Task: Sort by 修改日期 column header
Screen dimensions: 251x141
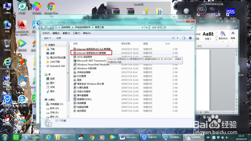Action: [x=126, y=44]
